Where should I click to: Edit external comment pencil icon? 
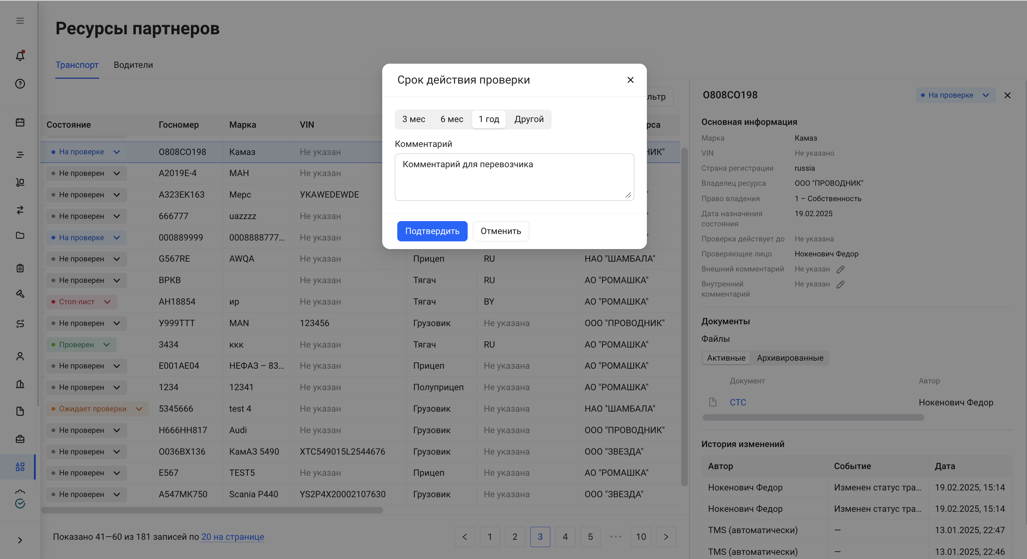click(x=840, y=269)
